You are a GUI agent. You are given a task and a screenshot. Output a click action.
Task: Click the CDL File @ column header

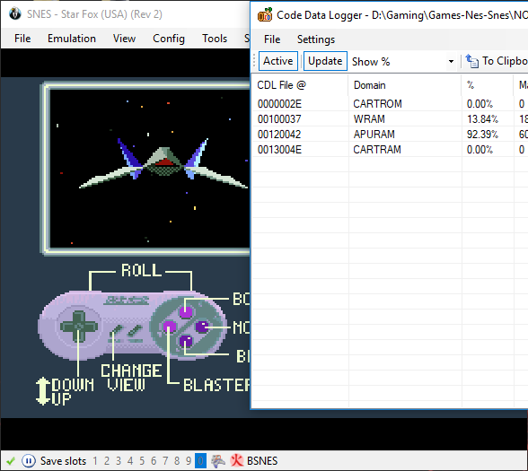click(x=300, y=85)
